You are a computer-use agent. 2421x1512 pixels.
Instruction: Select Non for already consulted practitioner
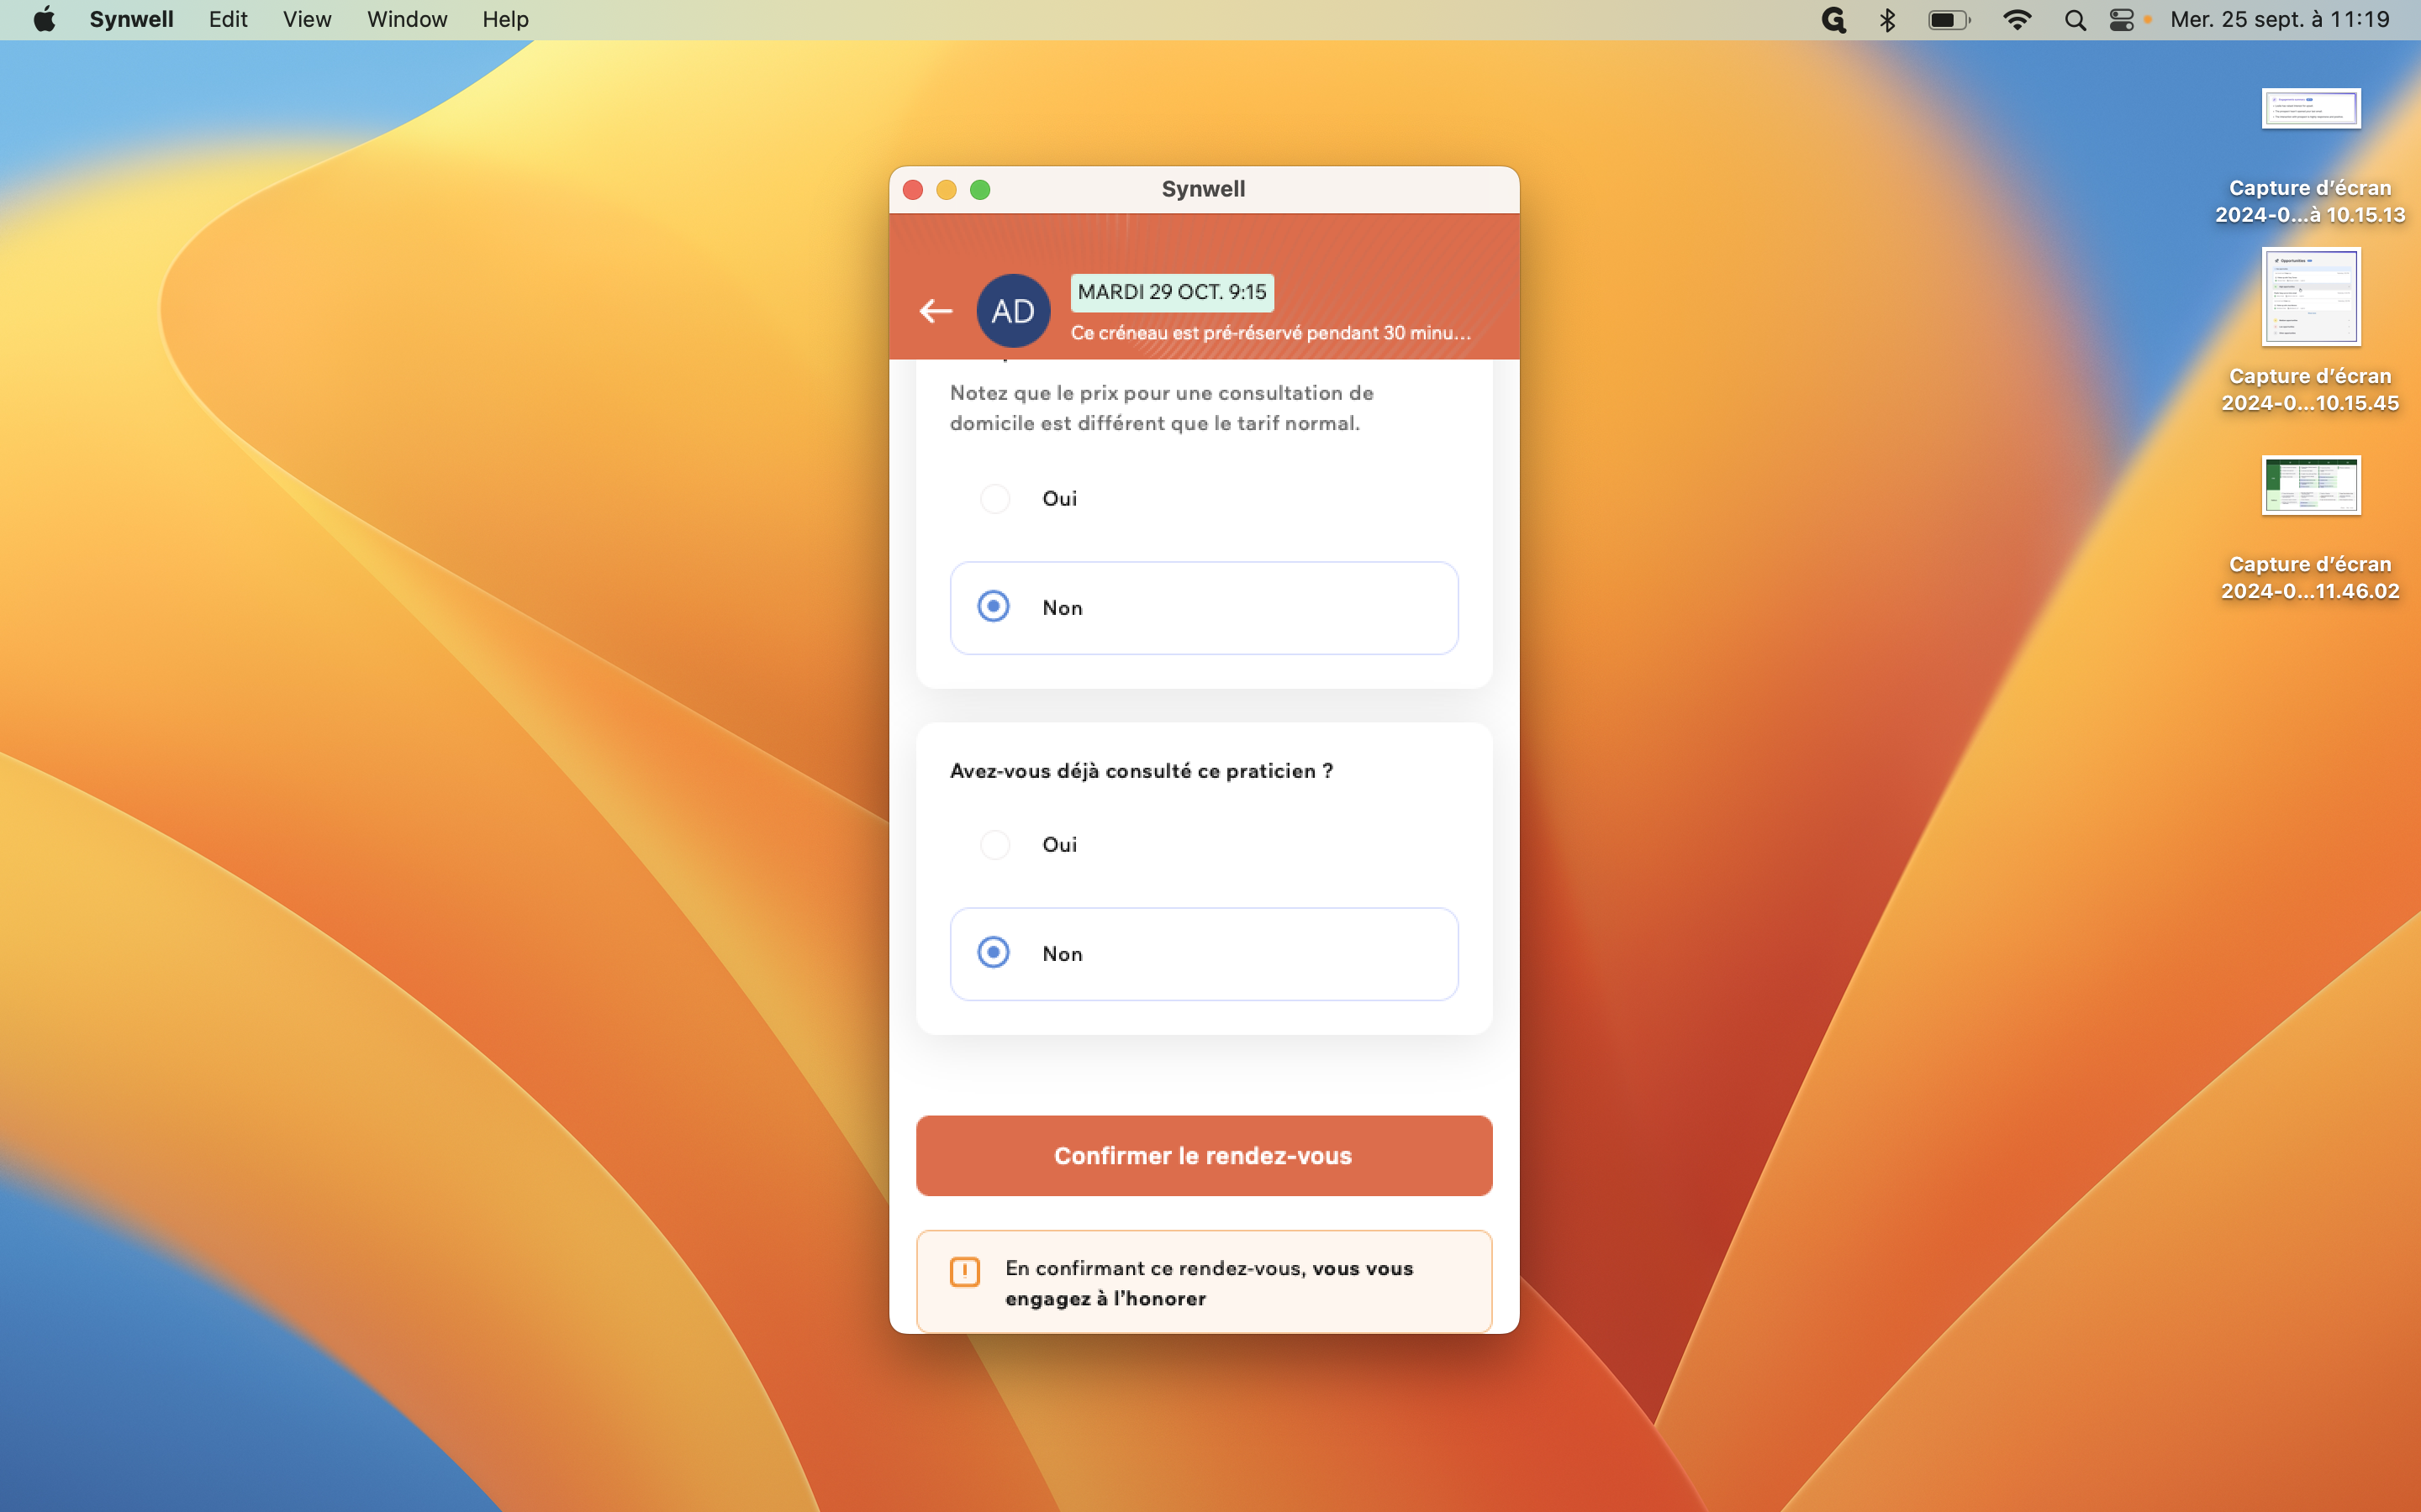click(x=1204, y=953)
